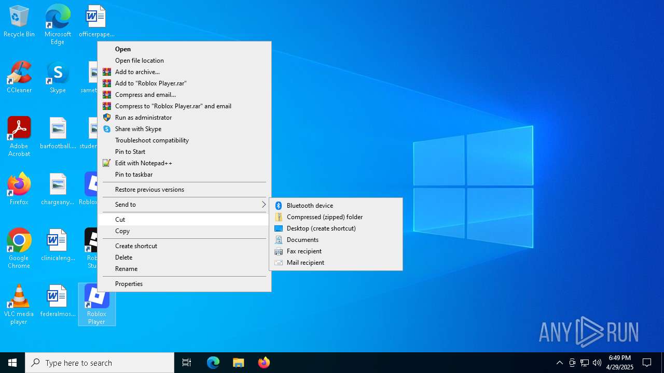Select the clinicaleng Word document icon

coord(58,245)
